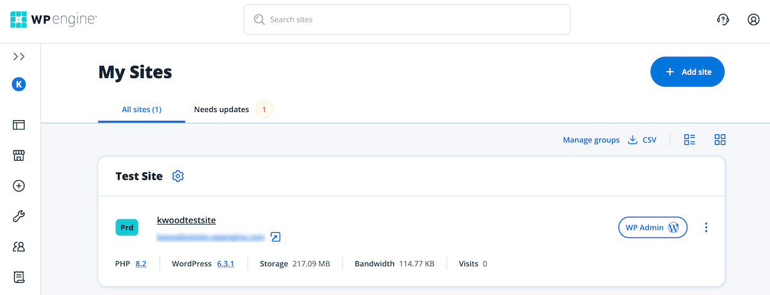
Task: Switch to grid view layout
Action: tap(720, 140)
